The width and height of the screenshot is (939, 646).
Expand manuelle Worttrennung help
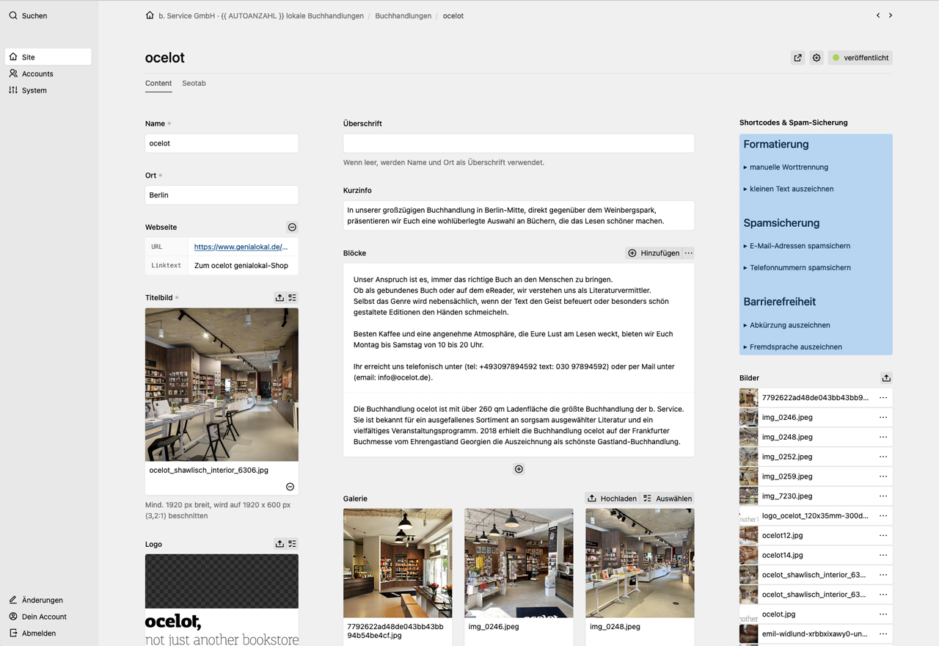[786, 167]
